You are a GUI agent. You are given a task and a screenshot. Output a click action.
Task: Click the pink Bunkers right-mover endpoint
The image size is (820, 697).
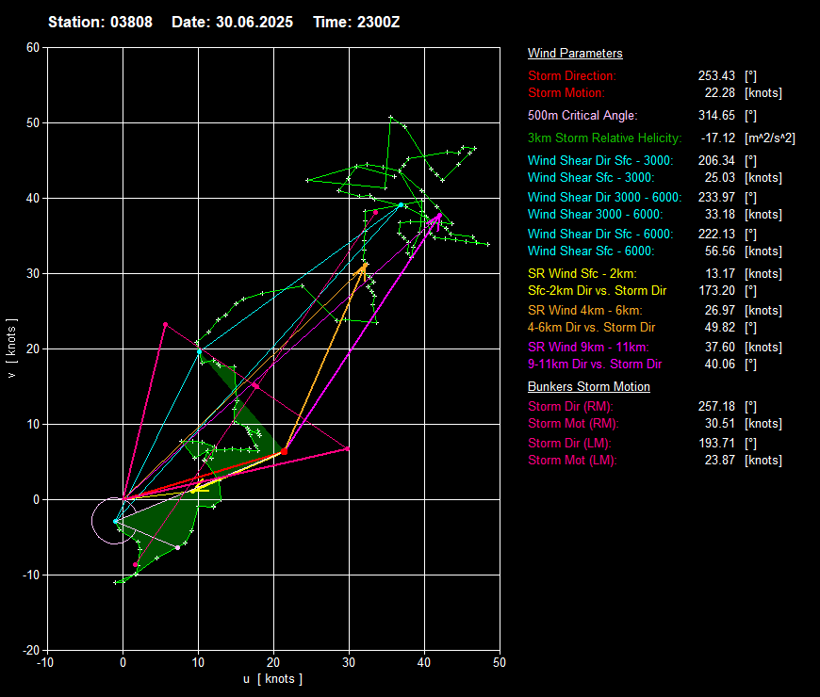click(x=347, y=449)
